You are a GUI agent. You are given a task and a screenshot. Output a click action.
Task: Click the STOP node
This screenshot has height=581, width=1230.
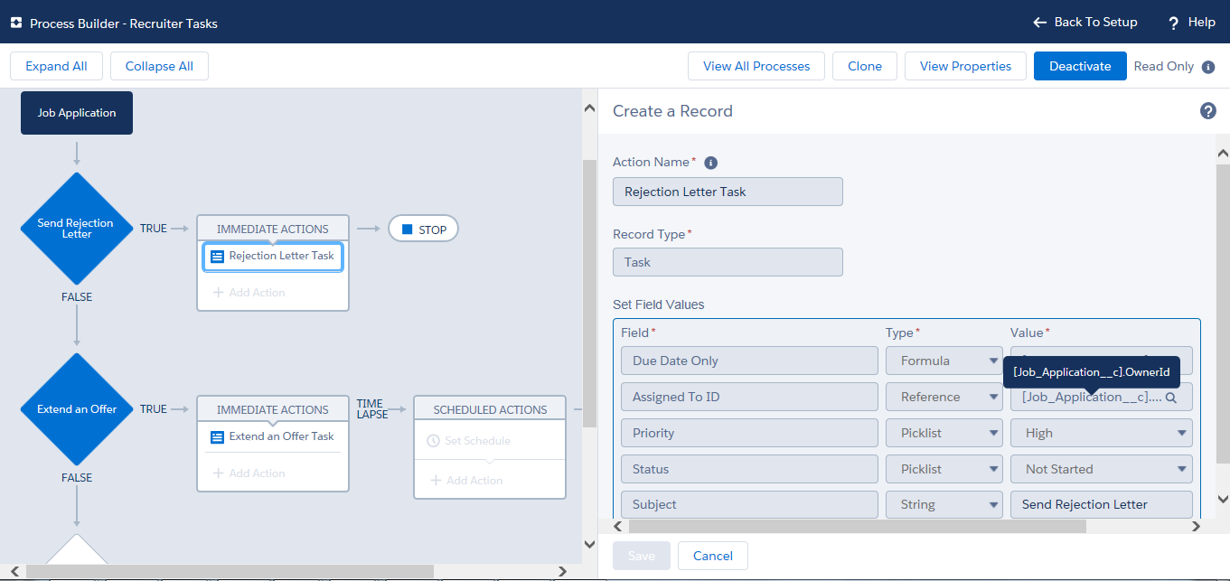pyautogui.click(x=424, y=230)
